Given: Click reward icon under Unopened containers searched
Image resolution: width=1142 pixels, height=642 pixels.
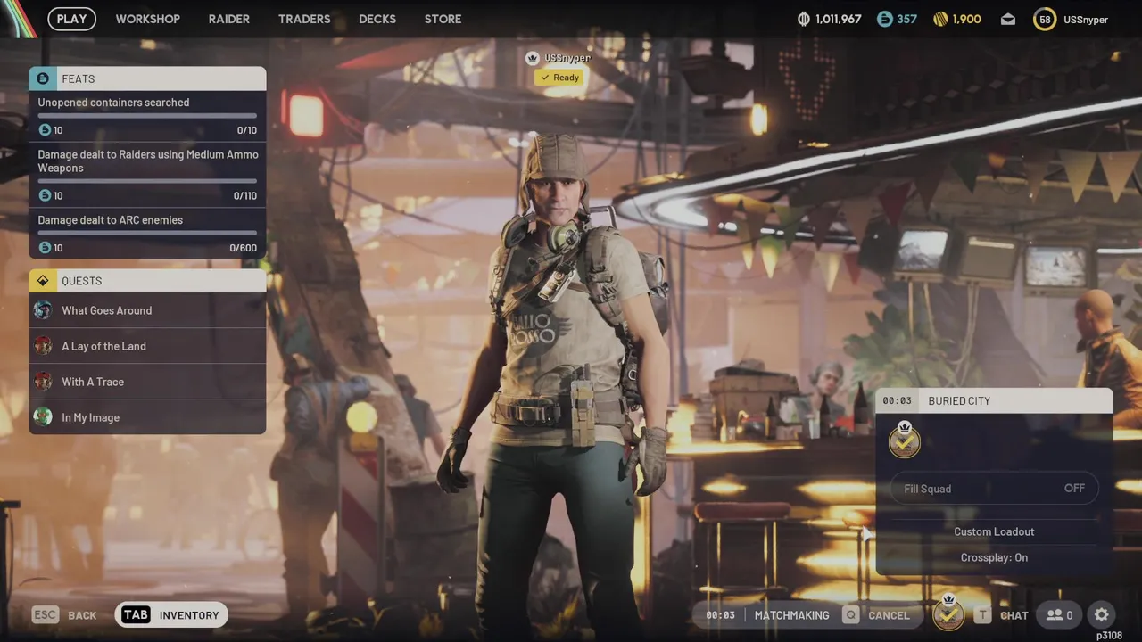Looking at the screenshot, I should point(45,130).
